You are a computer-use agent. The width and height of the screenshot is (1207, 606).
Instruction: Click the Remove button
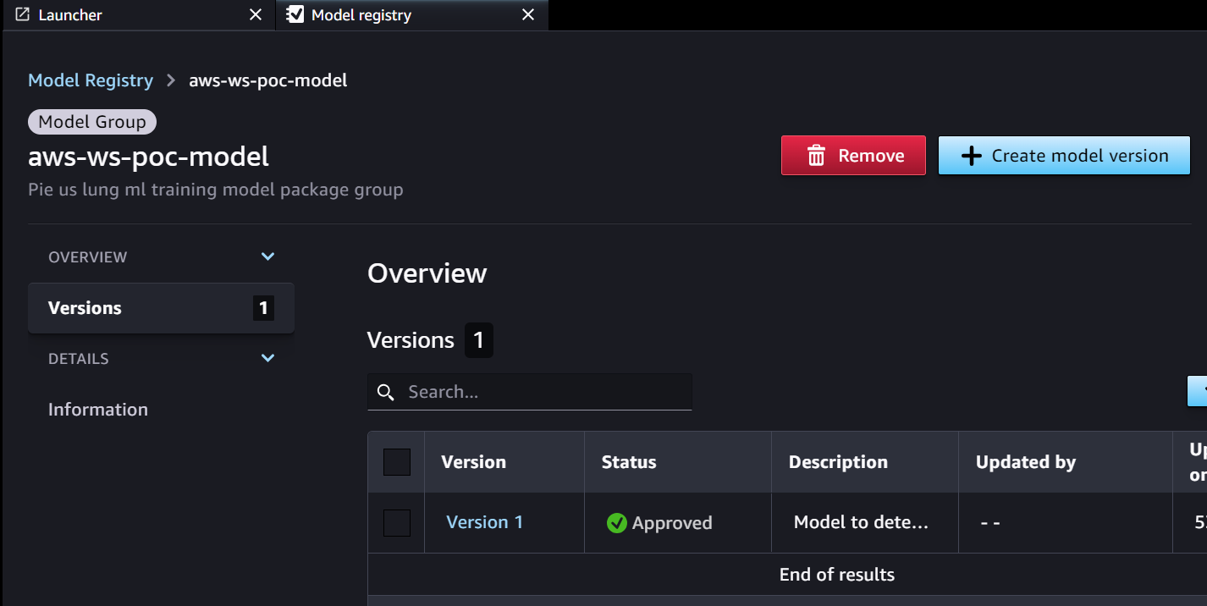coord(853,156)
